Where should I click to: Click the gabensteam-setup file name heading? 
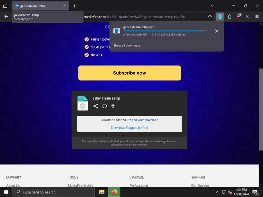(106, 98)
